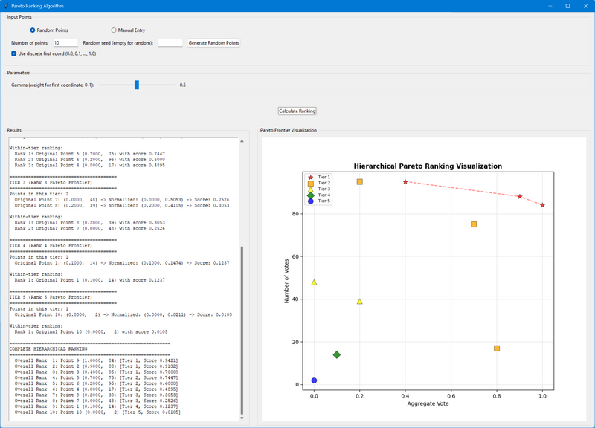Maximize the Pareto Ranking Algorithm window
The image size is (595, 428).
point(567,6)
